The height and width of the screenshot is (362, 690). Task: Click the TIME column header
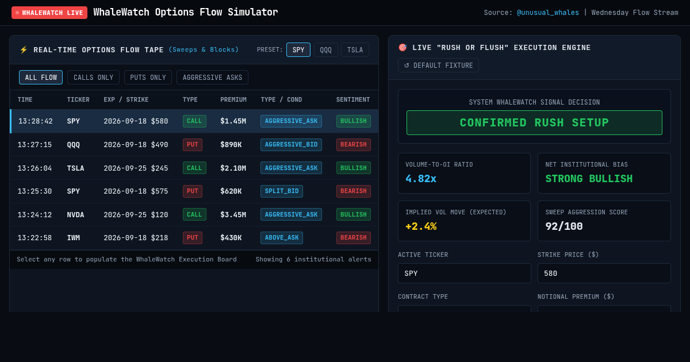(x=25, y=100)
